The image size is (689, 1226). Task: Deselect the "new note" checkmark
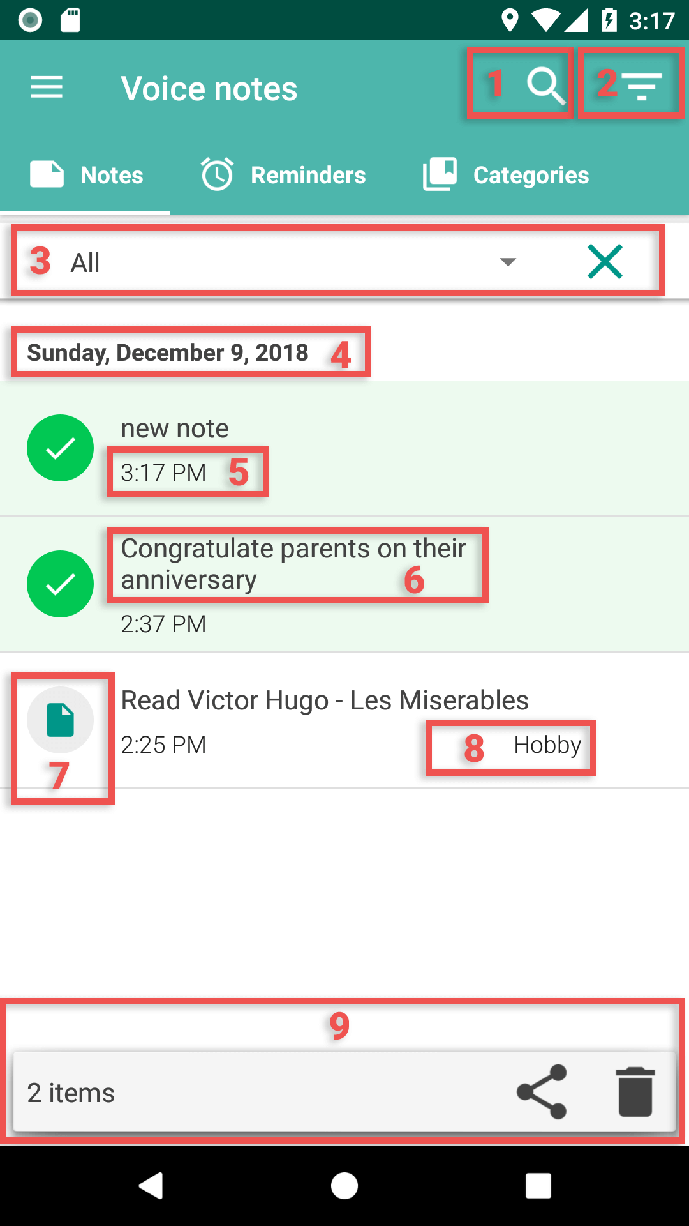pyautogui.click(x=61, y=448)
